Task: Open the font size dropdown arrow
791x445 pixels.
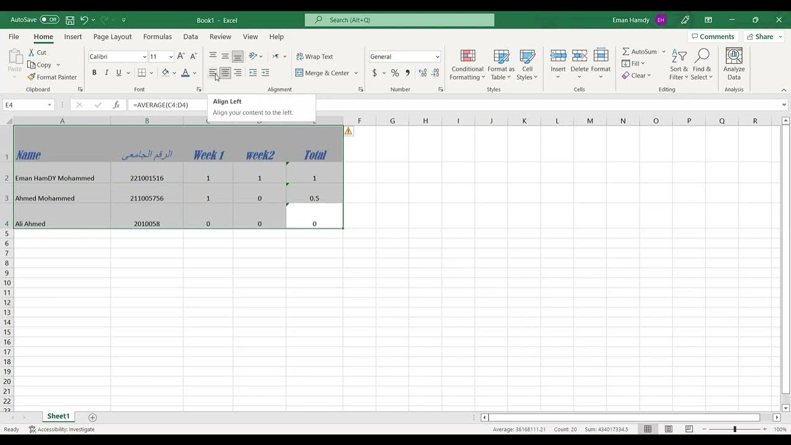Action: [x=171, y=57]
